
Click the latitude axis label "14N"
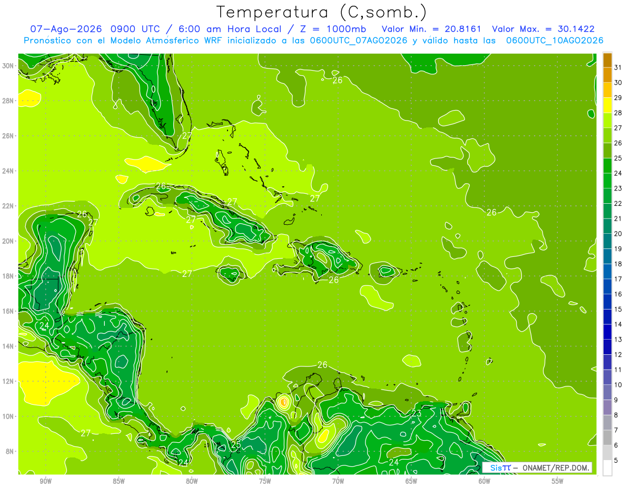coord(9,346)
